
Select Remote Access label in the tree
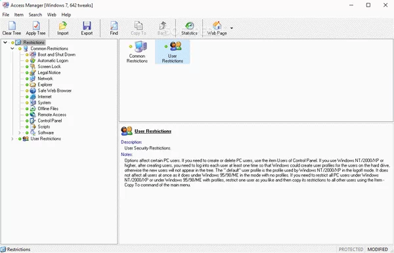52,115
